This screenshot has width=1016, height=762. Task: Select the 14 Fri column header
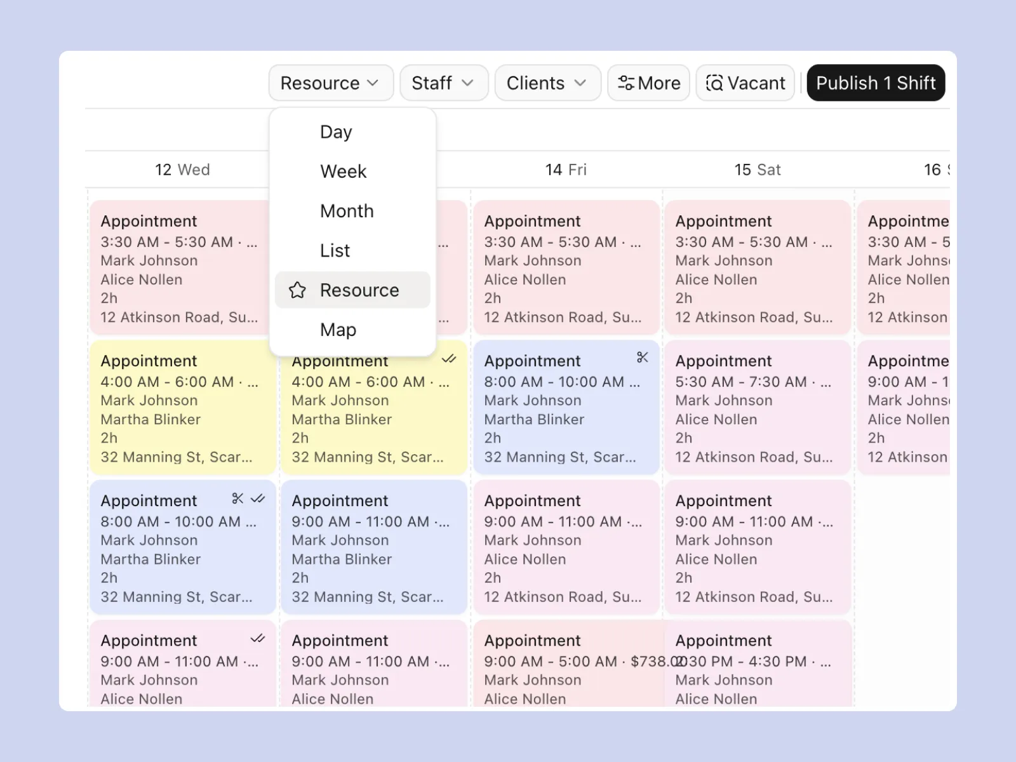point(566,170)
